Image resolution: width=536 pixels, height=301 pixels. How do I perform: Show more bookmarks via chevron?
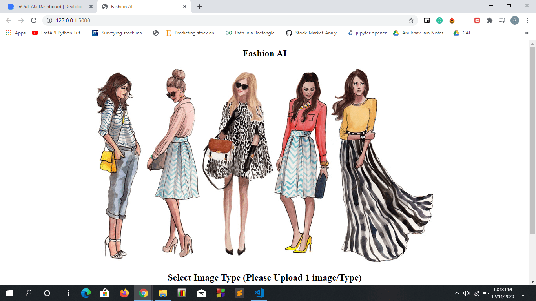pos(527,33)
